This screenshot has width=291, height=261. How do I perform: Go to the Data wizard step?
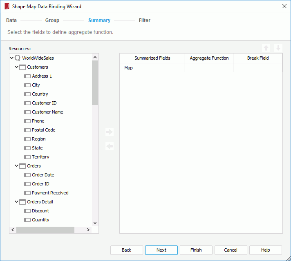[x=11, y=20]
